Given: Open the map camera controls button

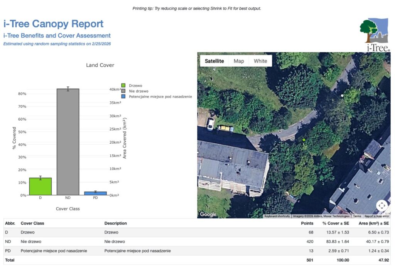Looking at the screenshot, I should pos(381,206).
